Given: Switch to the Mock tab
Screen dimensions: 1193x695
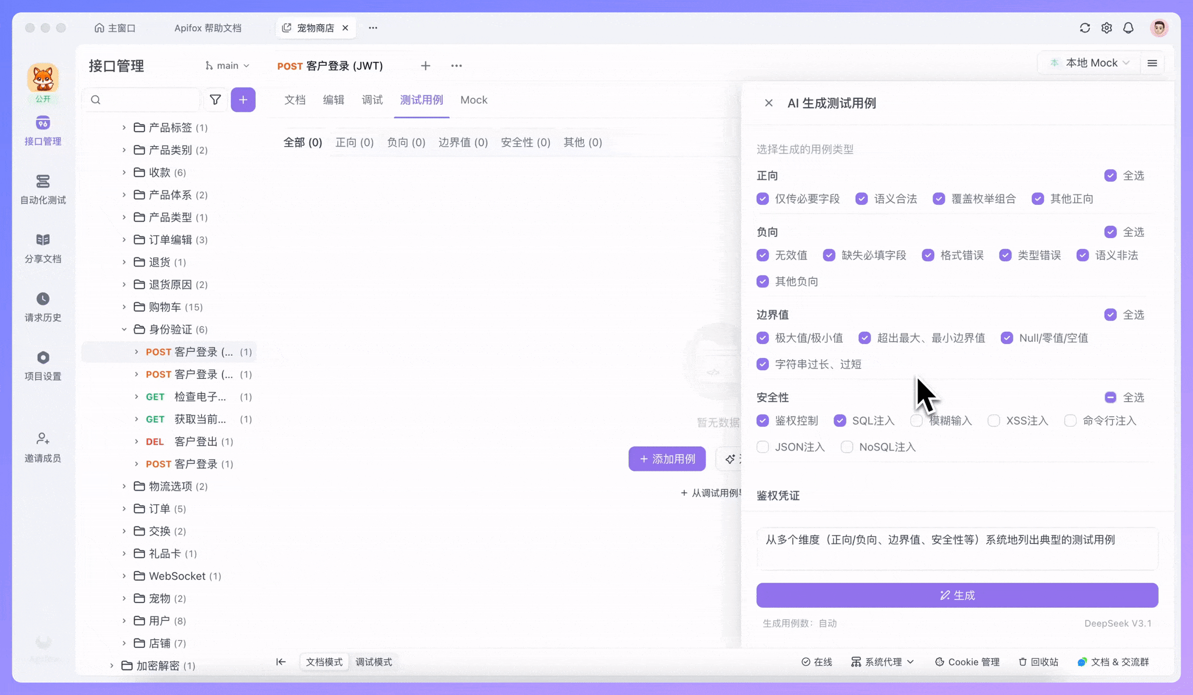Looking at the screenshot, I should (473, 100).
